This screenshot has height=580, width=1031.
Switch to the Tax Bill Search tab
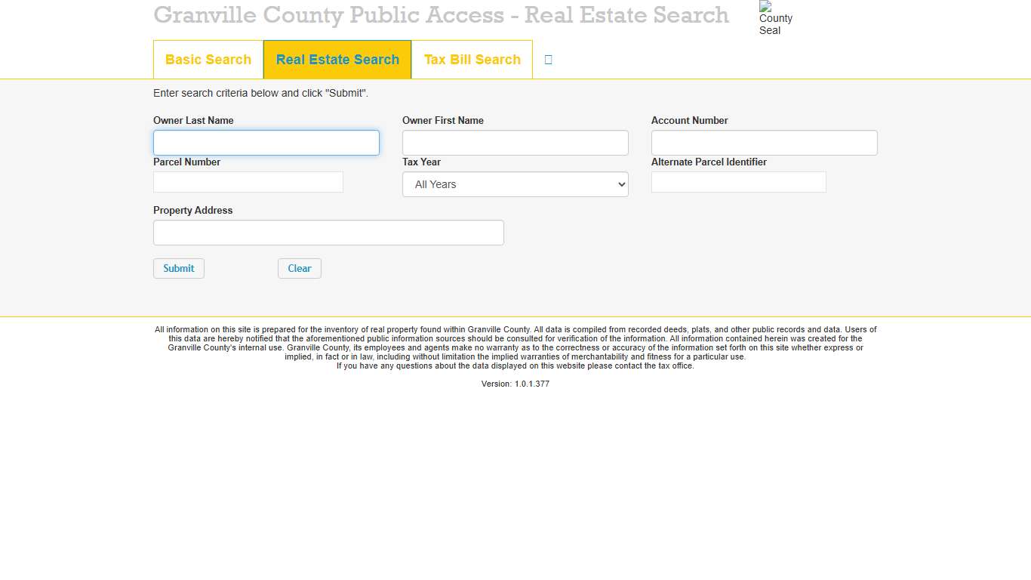coord(472,60)
